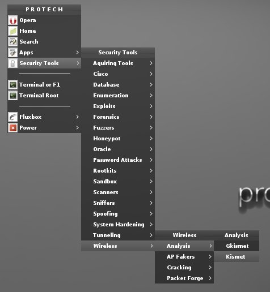Click the Apps icon

[x=12, y=53]
